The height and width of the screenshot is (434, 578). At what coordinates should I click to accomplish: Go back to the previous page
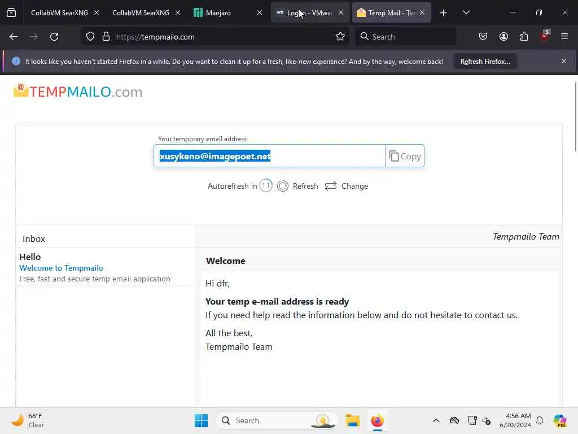pos(14,37)
